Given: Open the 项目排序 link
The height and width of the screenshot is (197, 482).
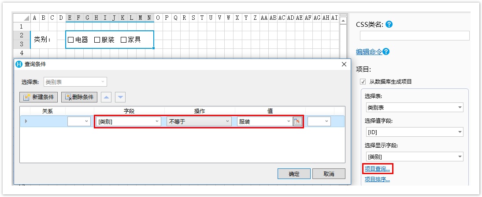Looking at the screenshot, I should pos(377,179).
